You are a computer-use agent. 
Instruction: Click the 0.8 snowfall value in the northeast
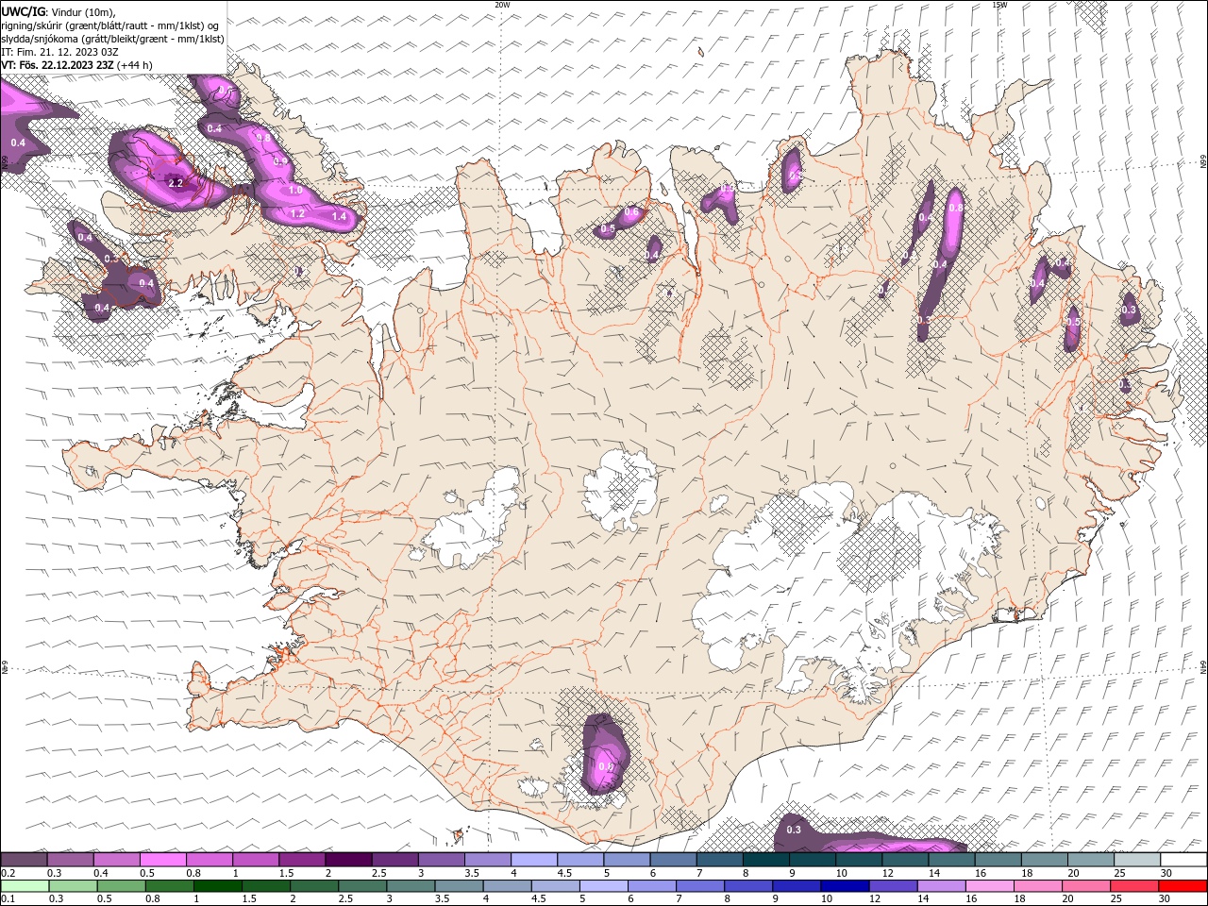(x=955, y=208)
